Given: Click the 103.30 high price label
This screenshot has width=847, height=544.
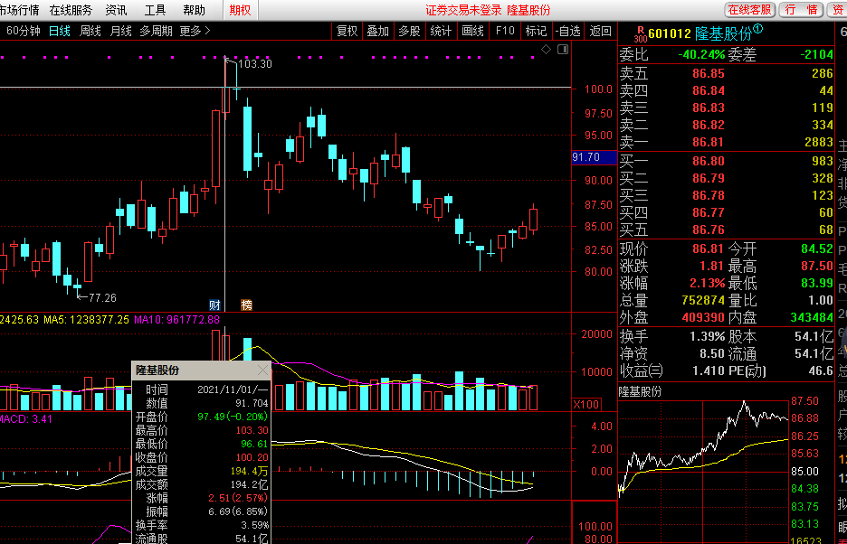Looking at the screenshot, I should click(255, 64).
